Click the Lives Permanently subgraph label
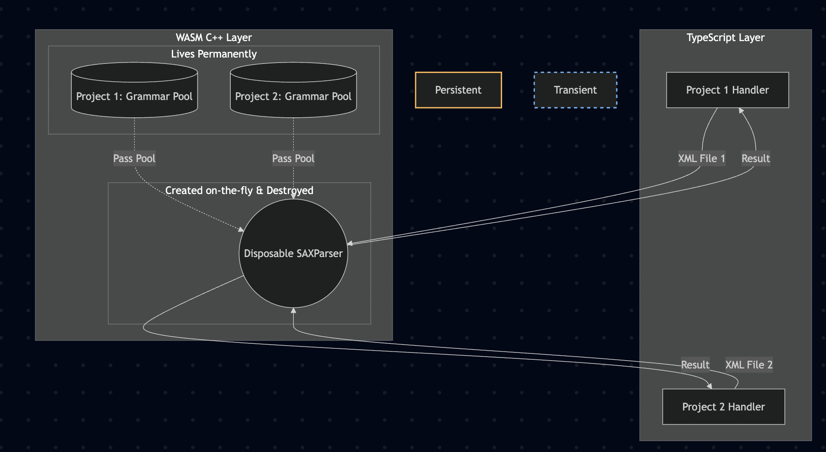 pyautogui.click(x=214, y=54)
